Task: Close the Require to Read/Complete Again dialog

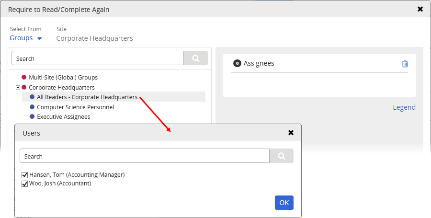Action: 420,9
